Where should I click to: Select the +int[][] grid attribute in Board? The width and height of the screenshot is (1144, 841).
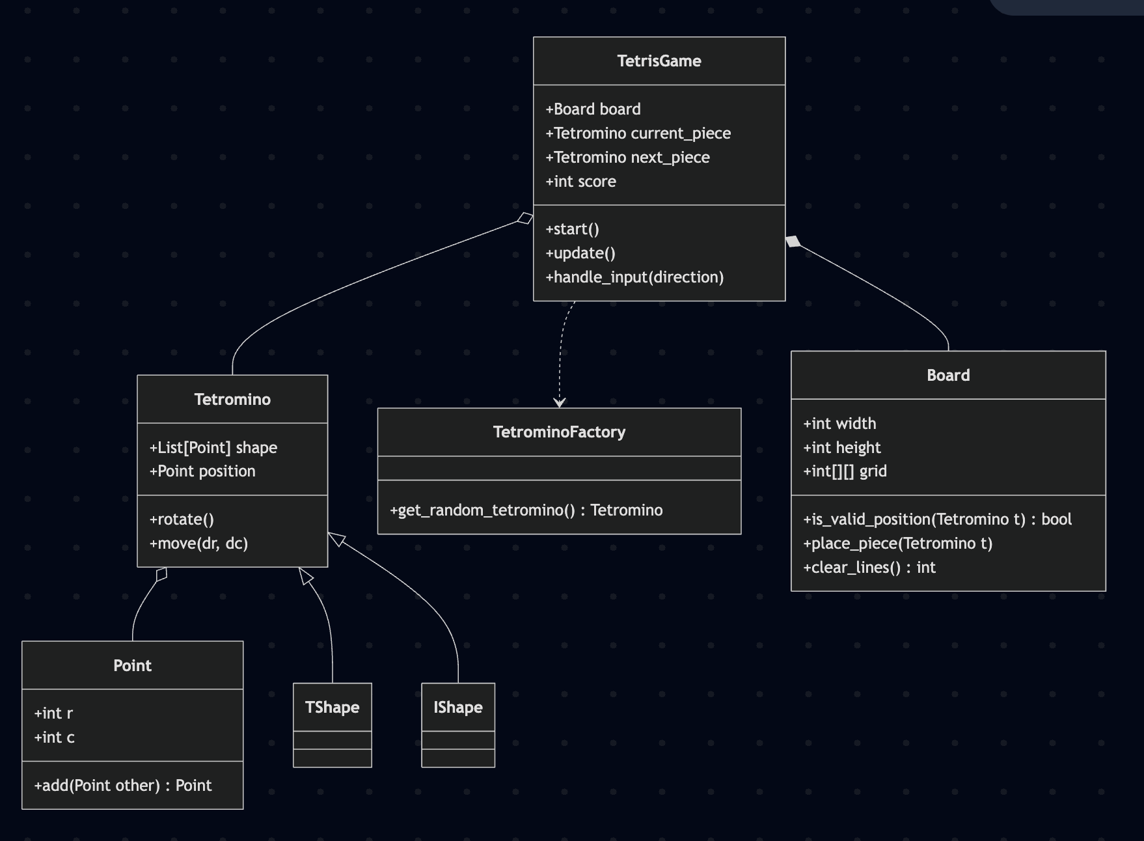point(845,471)
